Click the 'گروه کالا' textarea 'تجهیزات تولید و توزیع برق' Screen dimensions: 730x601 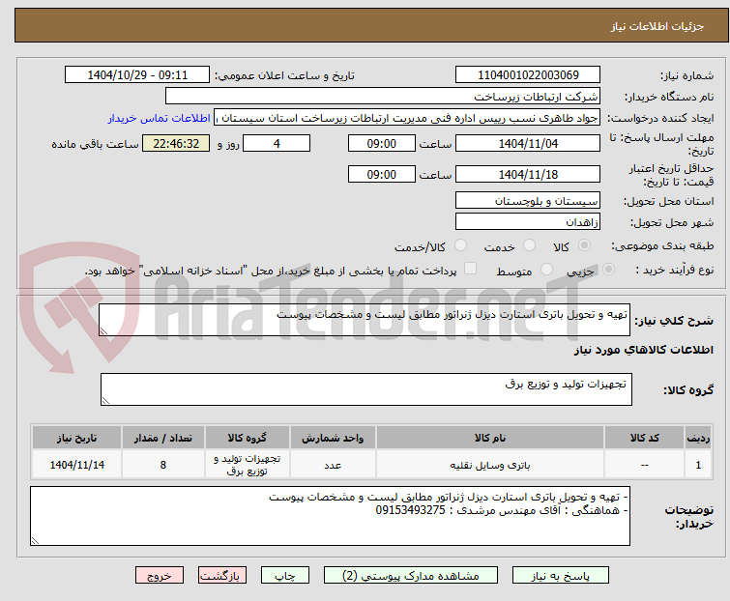click(366, 389)
